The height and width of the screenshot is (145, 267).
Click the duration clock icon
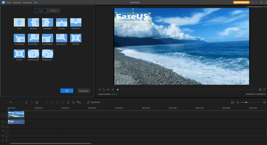point(68,102)
